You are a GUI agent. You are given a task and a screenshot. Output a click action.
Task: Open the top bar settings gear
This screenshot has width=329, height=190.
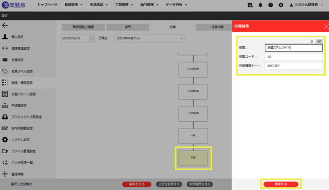click(x=281, y=5)
